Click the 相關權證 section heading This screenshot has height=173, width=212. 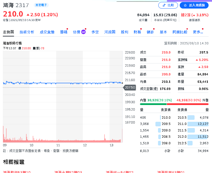(14, 162)
